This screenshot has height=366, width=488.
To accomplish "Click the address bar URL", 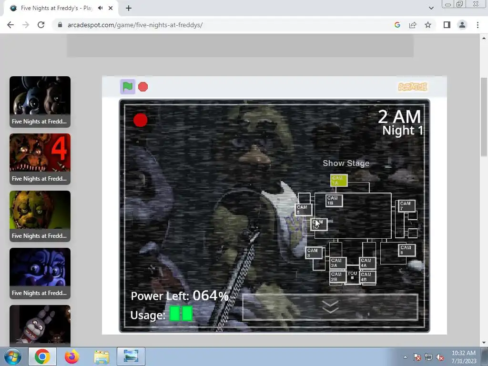I will click(135, 25).
